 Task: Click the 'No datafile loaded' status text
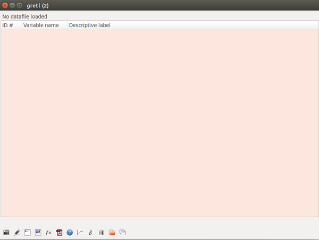[24, 16]
